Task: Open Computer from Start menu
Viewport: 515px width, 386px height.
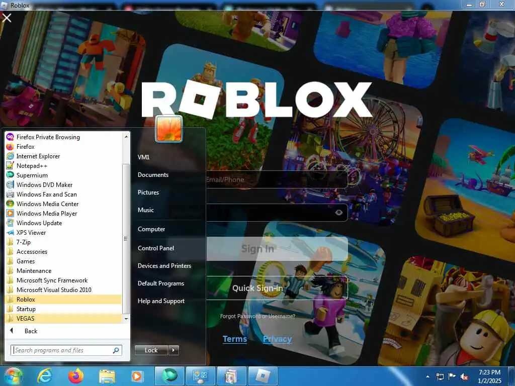Action: click(x=151, y=229)
